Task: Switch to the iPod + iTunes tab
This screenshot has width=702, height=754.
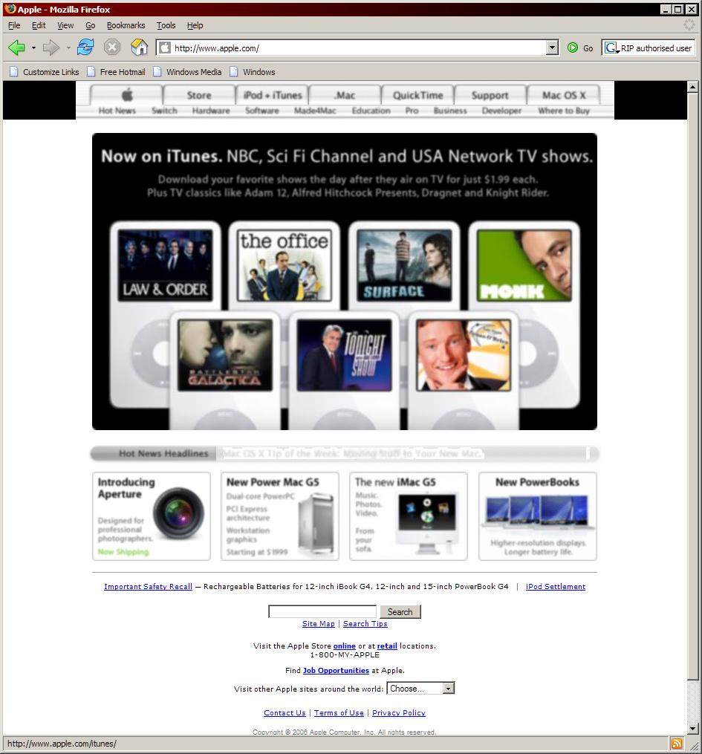Action: tap(273, 95)
